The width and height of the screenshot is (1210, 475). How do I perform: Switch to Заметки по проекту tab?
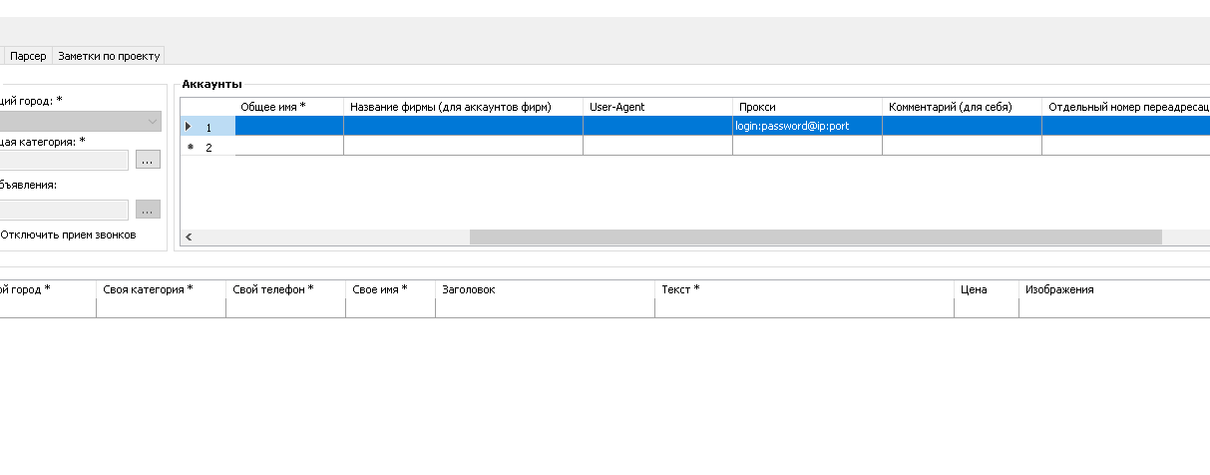[108, 56]
